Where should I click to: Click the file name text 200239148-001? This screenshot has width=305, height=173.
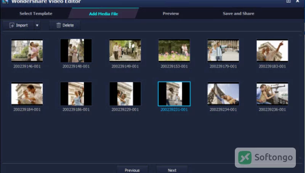pos(76,66)
